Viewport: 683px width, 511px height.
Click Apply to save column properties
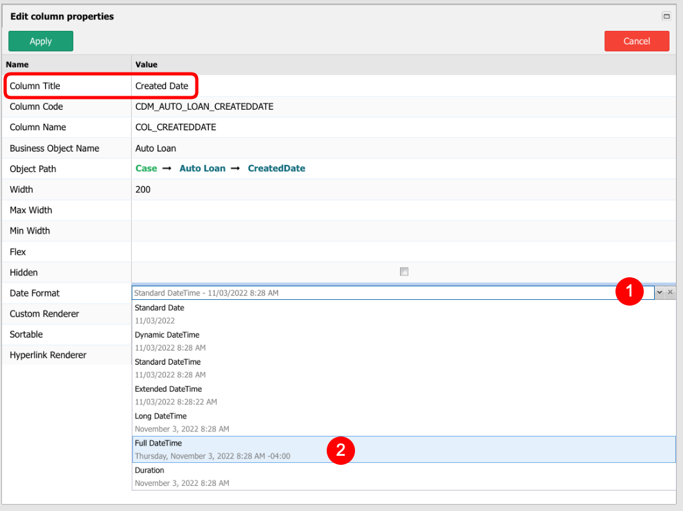click(x=41, y=40)
